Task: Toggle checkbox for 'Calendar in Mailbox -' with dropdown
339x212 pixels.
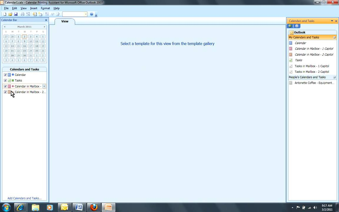Action: [5, 86]
